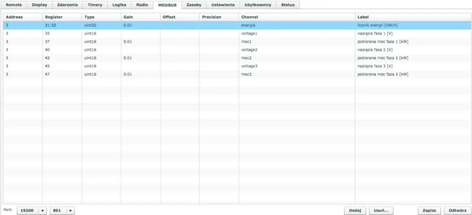Open the Użytkownicy tab
Image resolution: width=472 pixels, height=215 pixels.
(x=257, y=5)
